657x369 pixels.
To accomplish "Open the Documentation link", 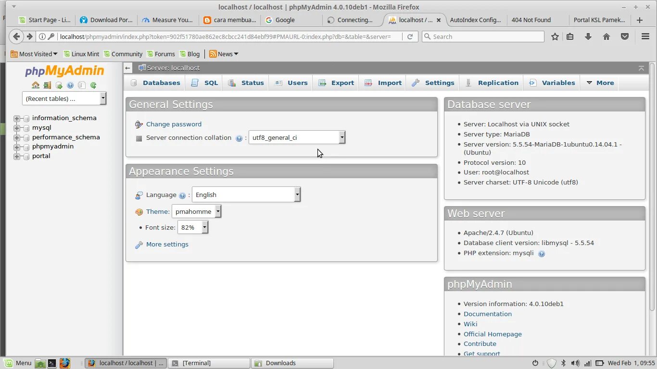I will (x=487, y=314).
